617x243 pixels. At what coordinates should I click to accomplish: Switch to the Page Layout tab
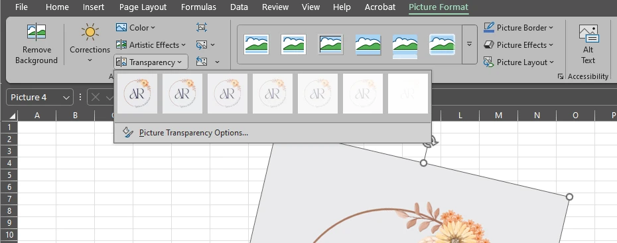(x=143, y=7)
